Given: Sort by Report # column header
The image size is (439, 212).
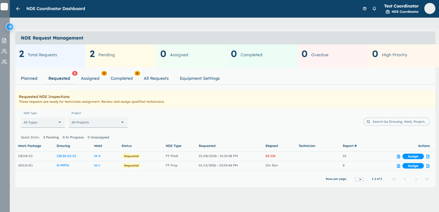Looking at the screenshot, I should pyautogui.click(x=350, y=146).
